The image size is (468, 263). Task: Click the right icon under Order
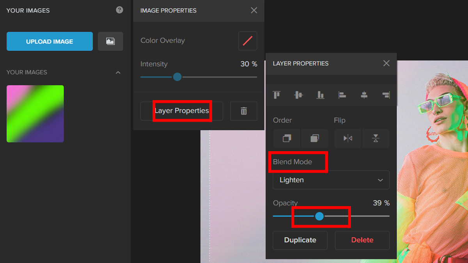[315, 138]
